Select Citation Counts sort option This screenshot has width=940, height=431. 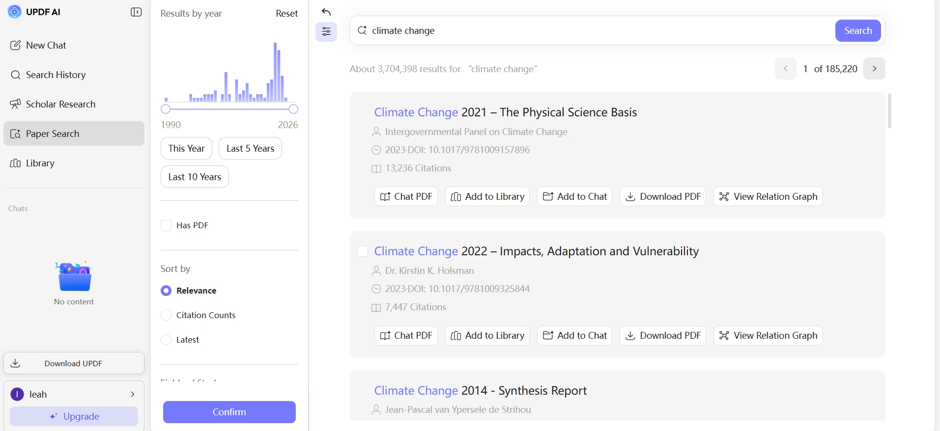(166, 315)
